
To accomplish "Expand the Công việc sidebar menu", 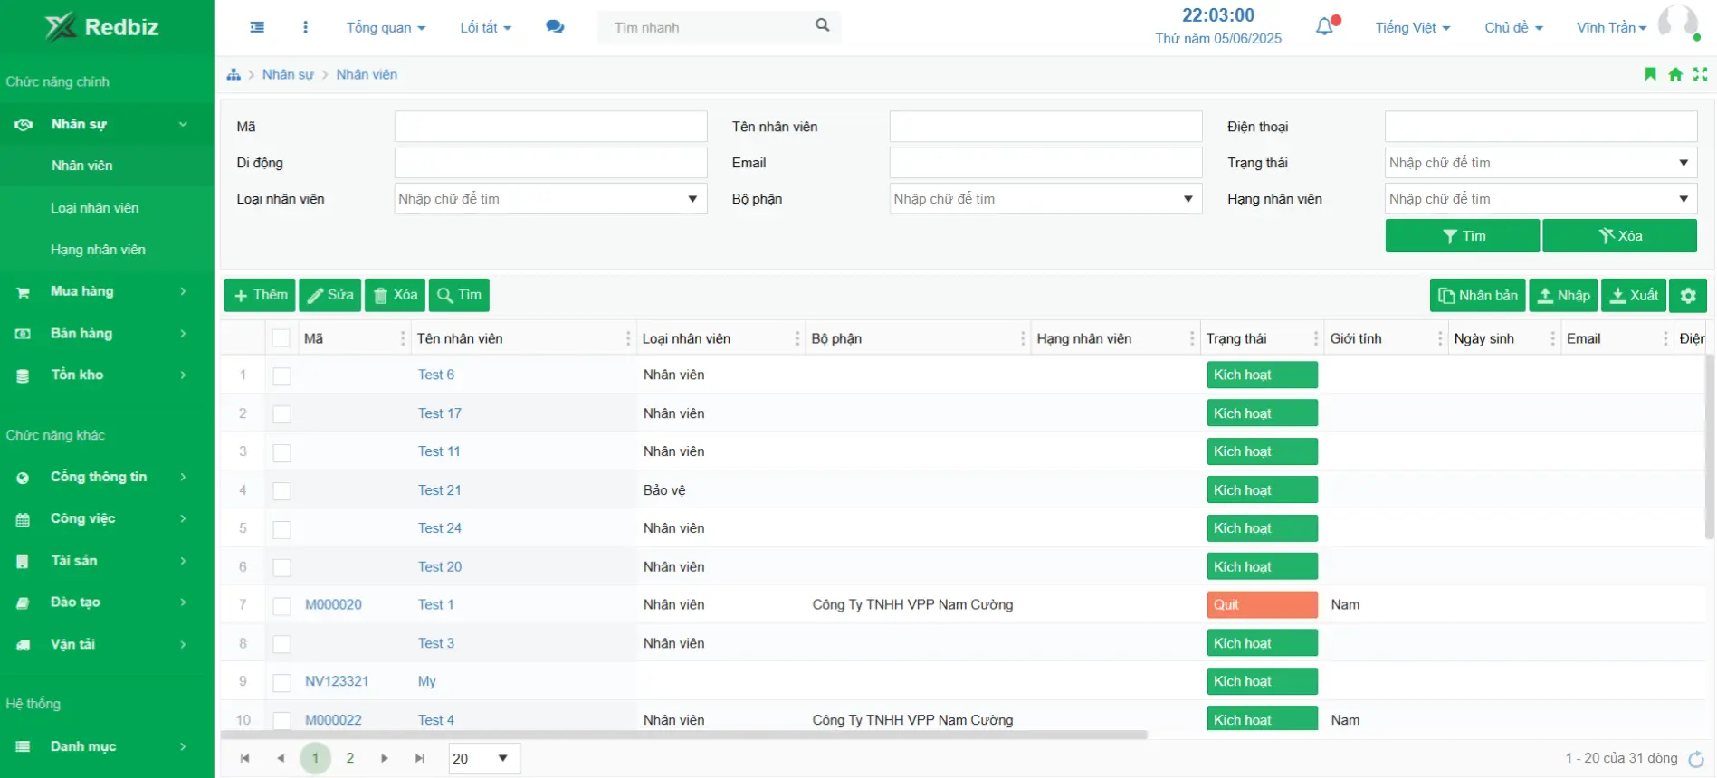I will click(x=107, y=518).
